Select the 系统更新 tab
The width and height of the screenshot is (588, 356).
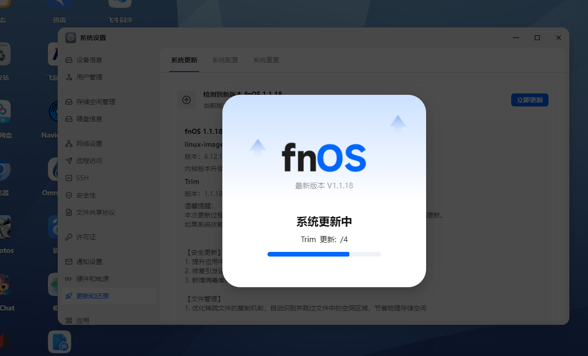point(184,60)
